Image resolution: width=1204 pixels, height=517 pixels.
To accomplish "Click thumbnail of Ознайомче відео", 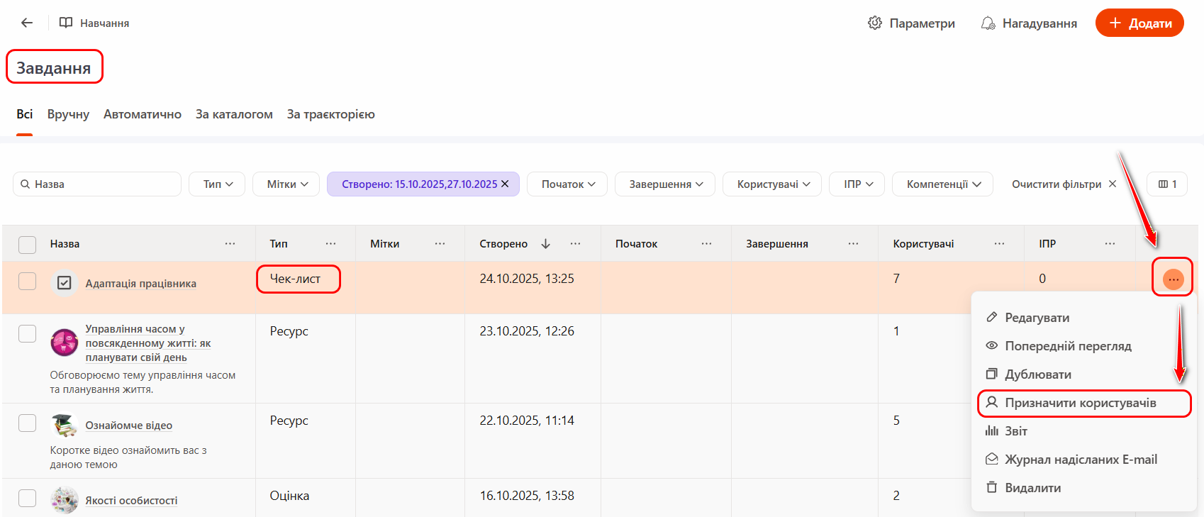I will [x=64, y=426].
